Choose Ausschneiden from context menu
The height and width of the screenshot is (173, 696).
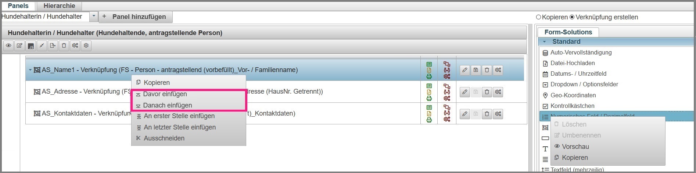point(164,138)
